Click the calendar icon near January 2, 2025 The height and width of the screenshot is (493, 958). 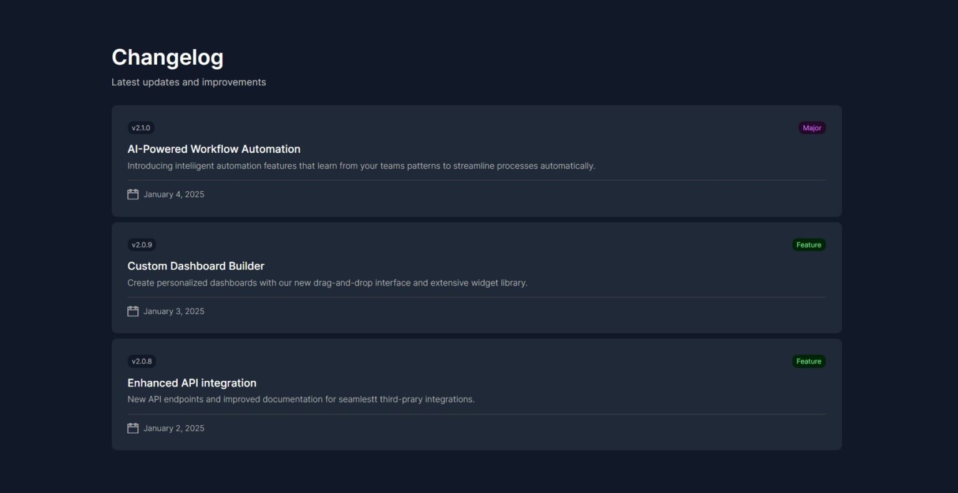[x=133, y=428]
